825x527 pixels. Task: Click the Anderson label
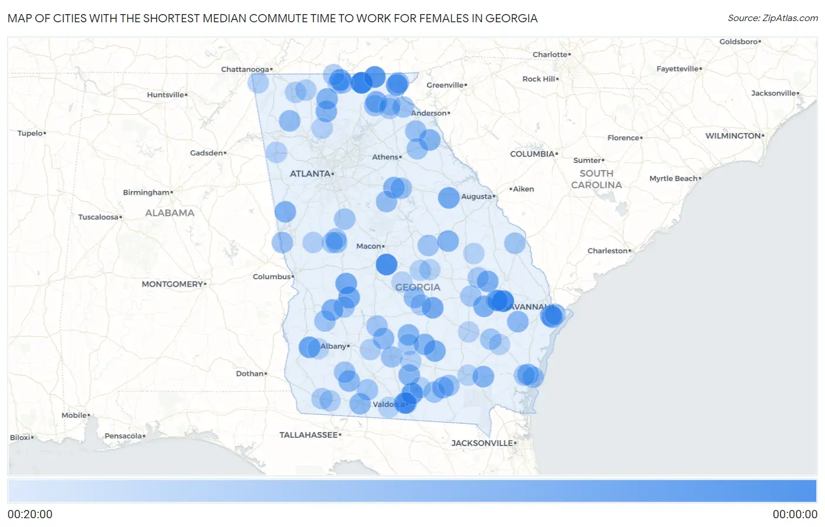click(429, 113)
